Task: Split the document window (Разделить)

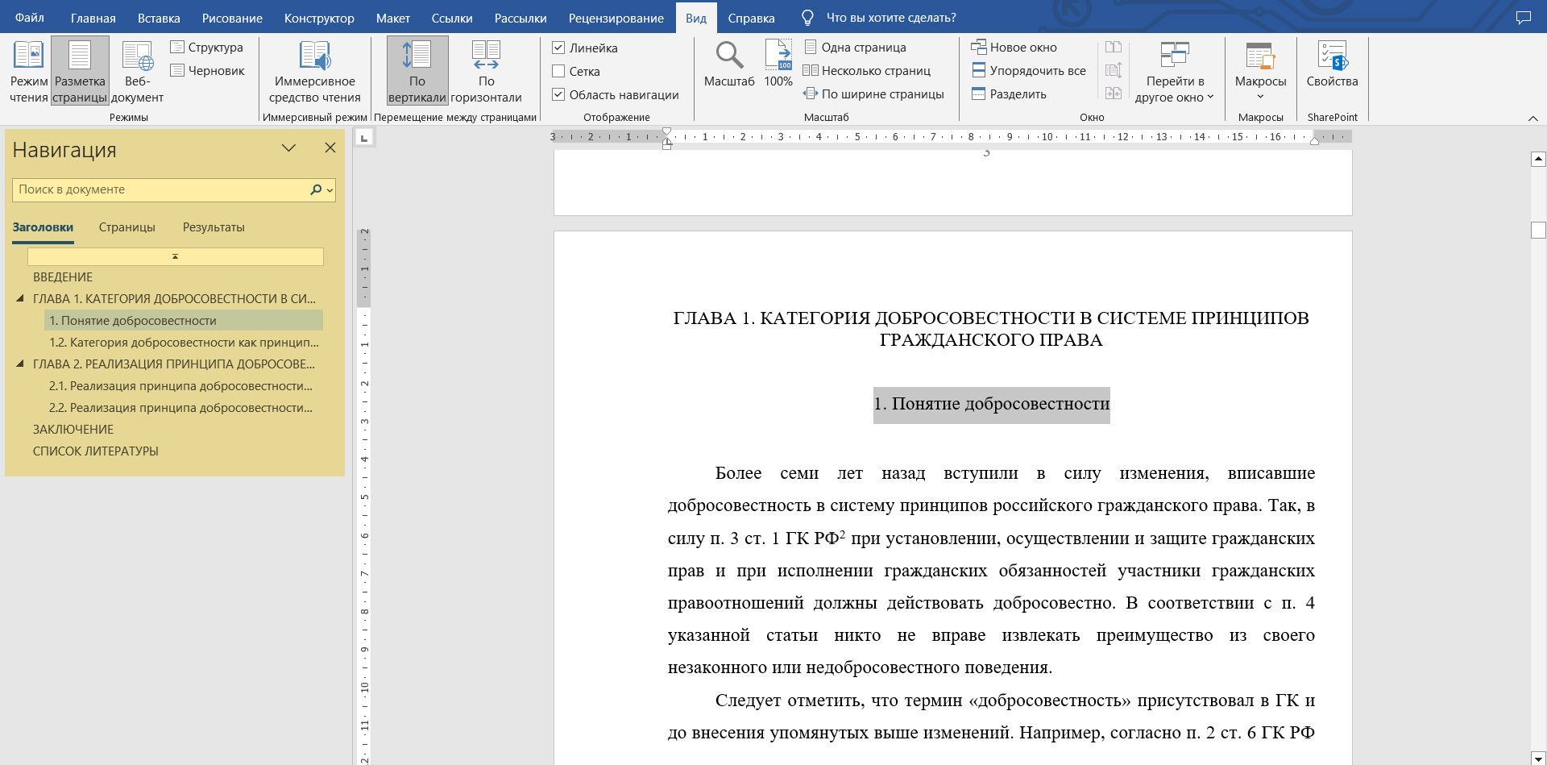Action: 1009,94
